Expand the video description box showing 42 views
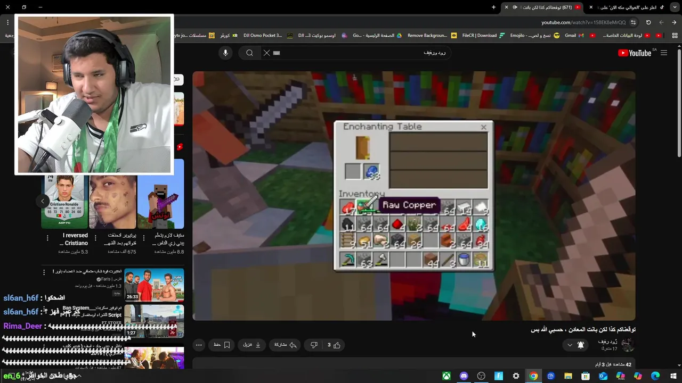The width and height of the screenshot is (682, 383). (x=414, y=364)
